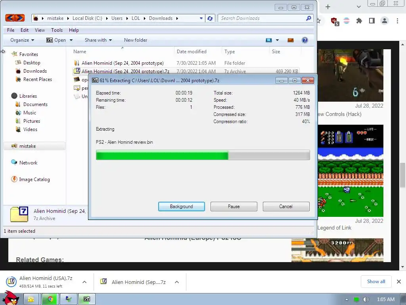
Task: Click the search magnifier icon in Explorer
Action: coord(308,18)
